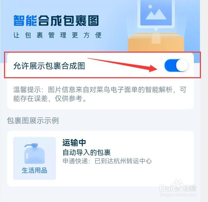Click the cardboard box illustration
208x202 pixels.
coord(156,42)
